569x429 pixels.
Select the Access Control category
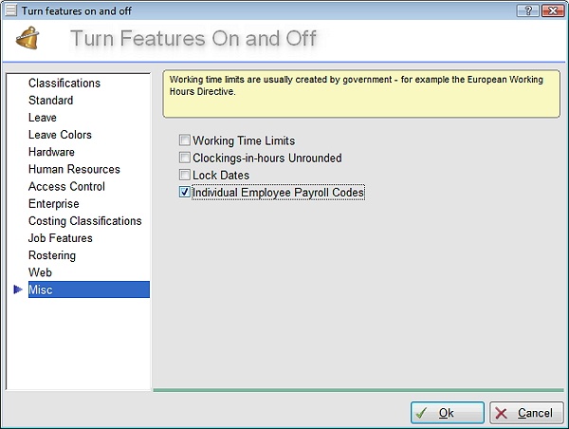point(66,186)
